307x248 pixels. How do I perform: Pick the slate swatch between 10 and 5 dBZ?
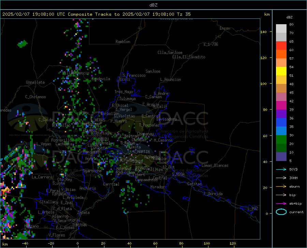pos(281,156)
